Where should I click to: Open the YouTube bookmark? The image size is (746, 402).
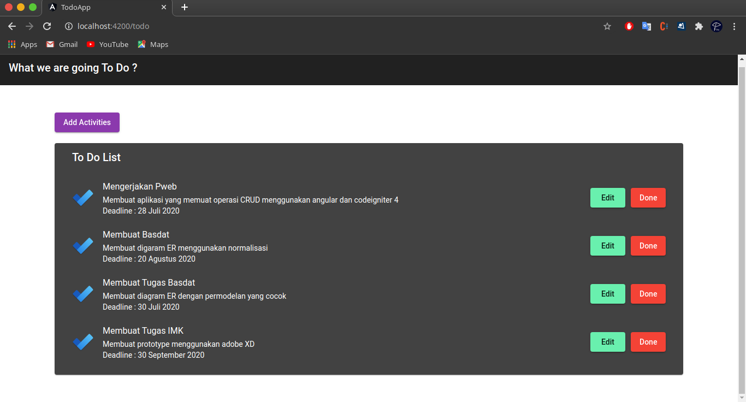[x=108, y=44]
